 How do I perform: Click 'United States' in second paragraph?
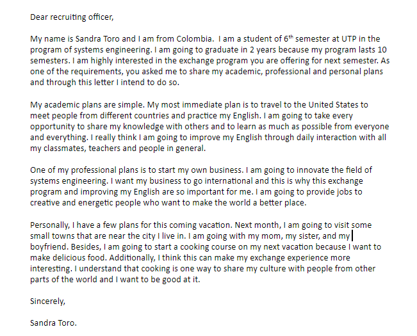(333, 105)
